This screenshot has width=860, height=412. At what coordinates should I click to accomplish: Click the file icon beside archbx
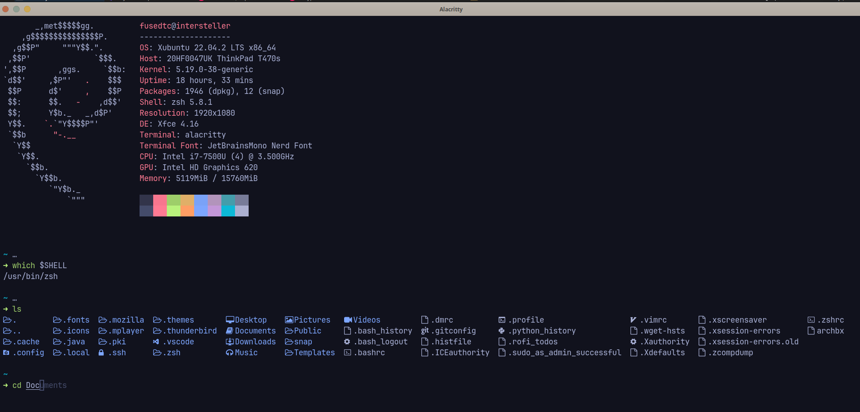811,331
